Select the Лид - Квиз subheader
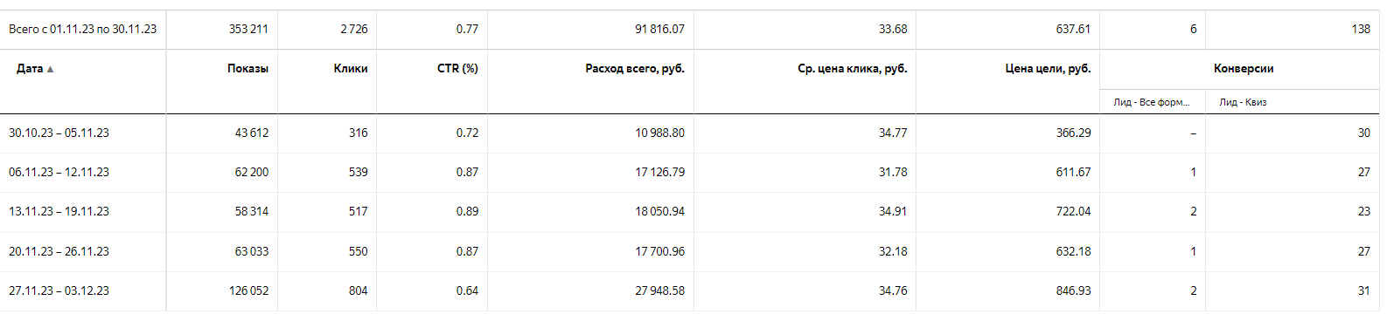The height and width of the screenshot is (321, 1387). pos(1243,102)
